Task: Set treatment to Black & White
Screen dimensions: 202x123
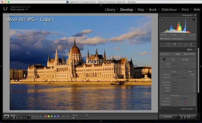Action: click(189, 54)
